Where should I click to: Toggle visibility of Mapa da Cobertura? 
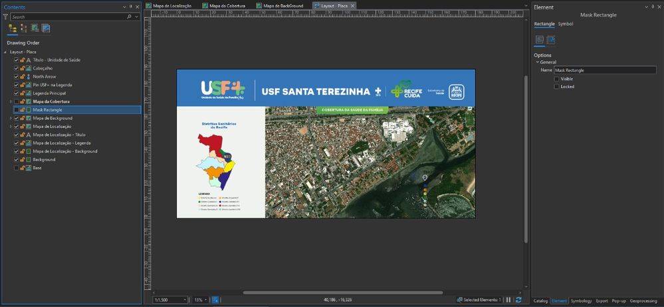tap(17, 101)
